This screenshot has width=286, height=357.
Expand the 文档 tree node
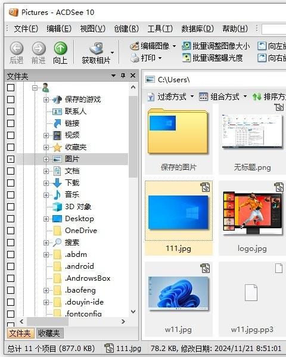tap(46, 171)
